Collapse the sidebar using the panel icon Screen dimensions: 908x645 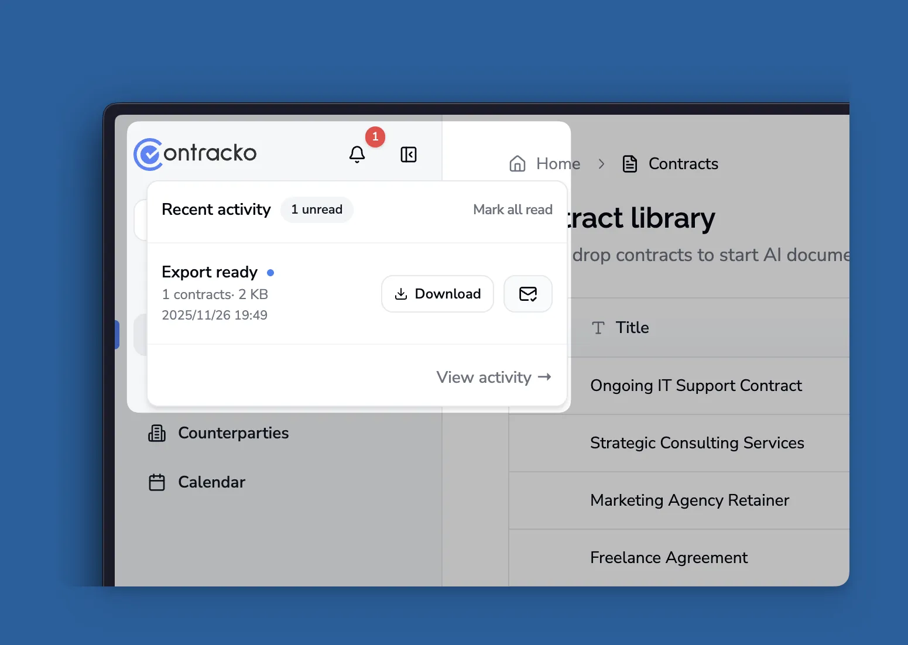click(x=408, y=155)
